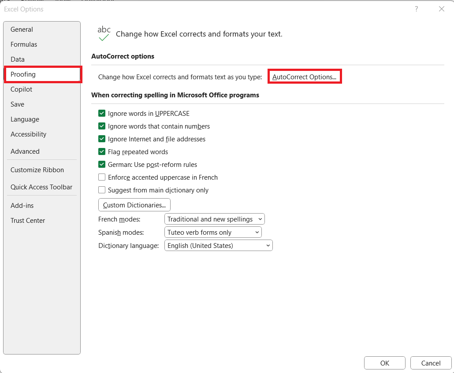Go to the Save options category
Screen dimensions: 454x373
click(x=42, y=104)
